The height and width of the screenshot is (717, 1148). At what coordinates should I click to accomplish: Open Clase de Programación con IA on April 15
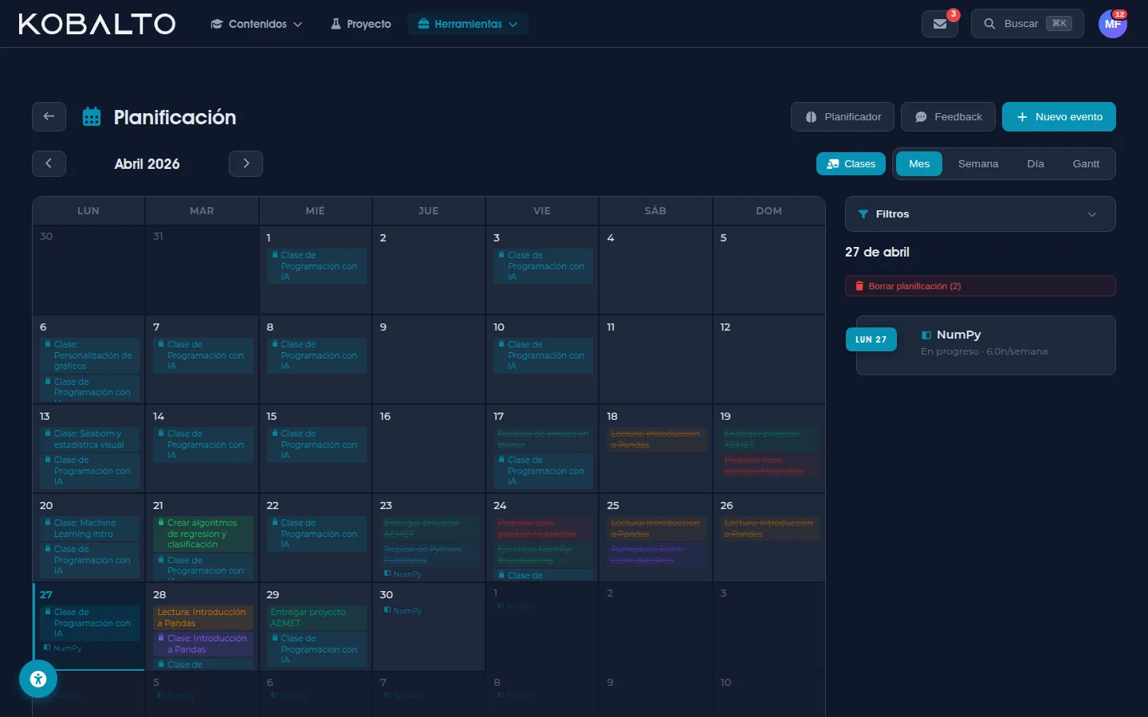click(316, 445)
